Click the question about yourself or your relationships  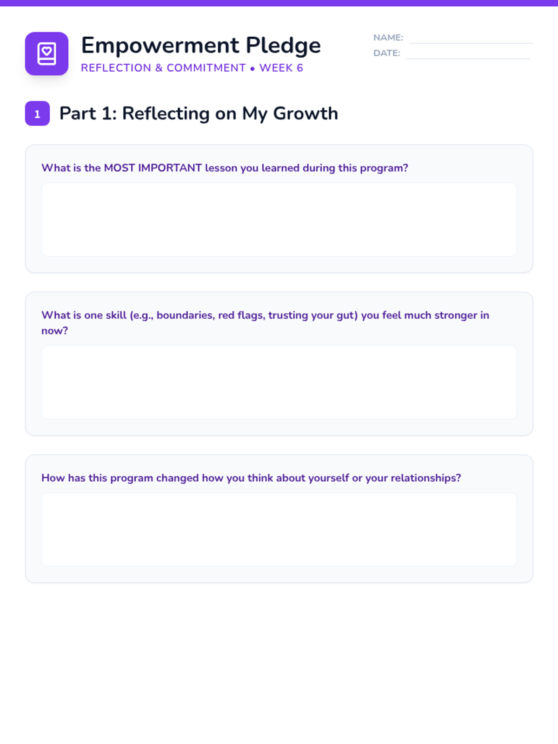click(x=251, y=478)
